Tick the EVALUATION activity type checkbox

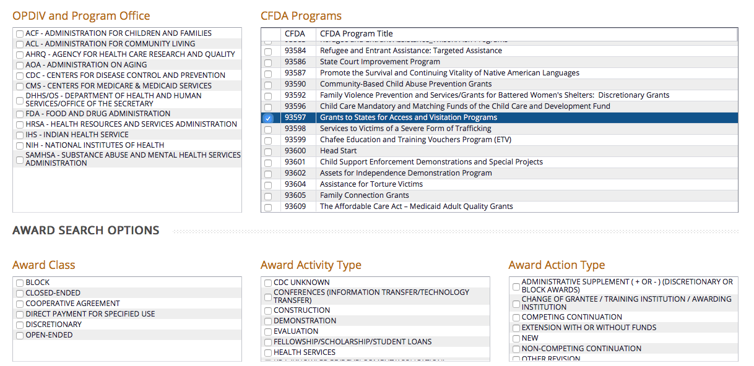[269, 332]
